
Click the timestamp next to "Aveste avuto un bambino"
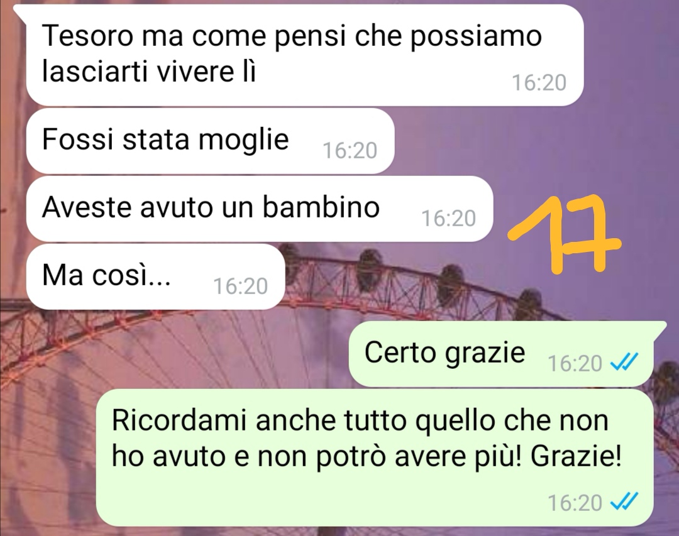tap(449, 218)
